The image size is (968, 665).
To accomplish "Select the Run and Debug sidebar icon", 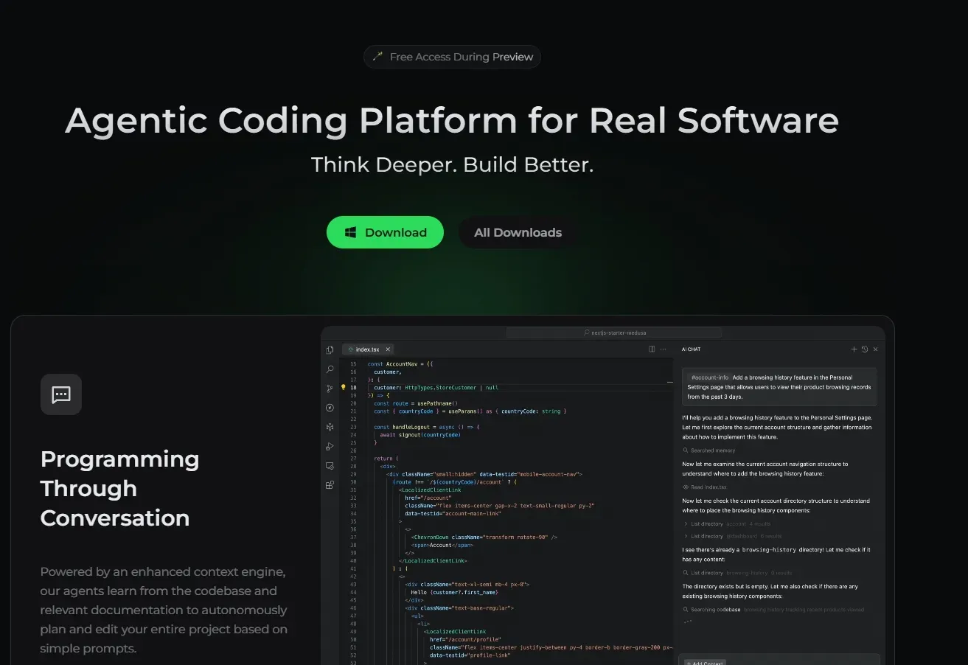I will (330, 446).
